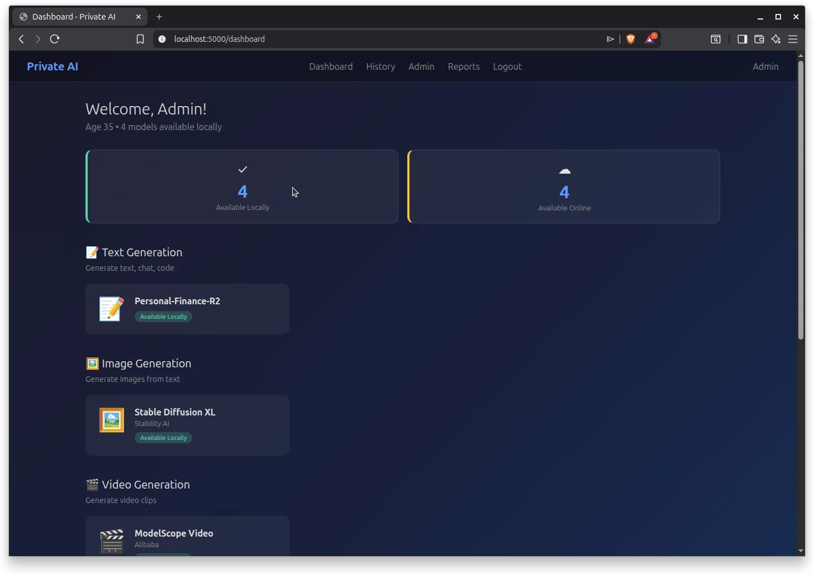Open the Stable Diffusion XL model card
This screenshot has height=574, width=814.
(x=187, y=424)
